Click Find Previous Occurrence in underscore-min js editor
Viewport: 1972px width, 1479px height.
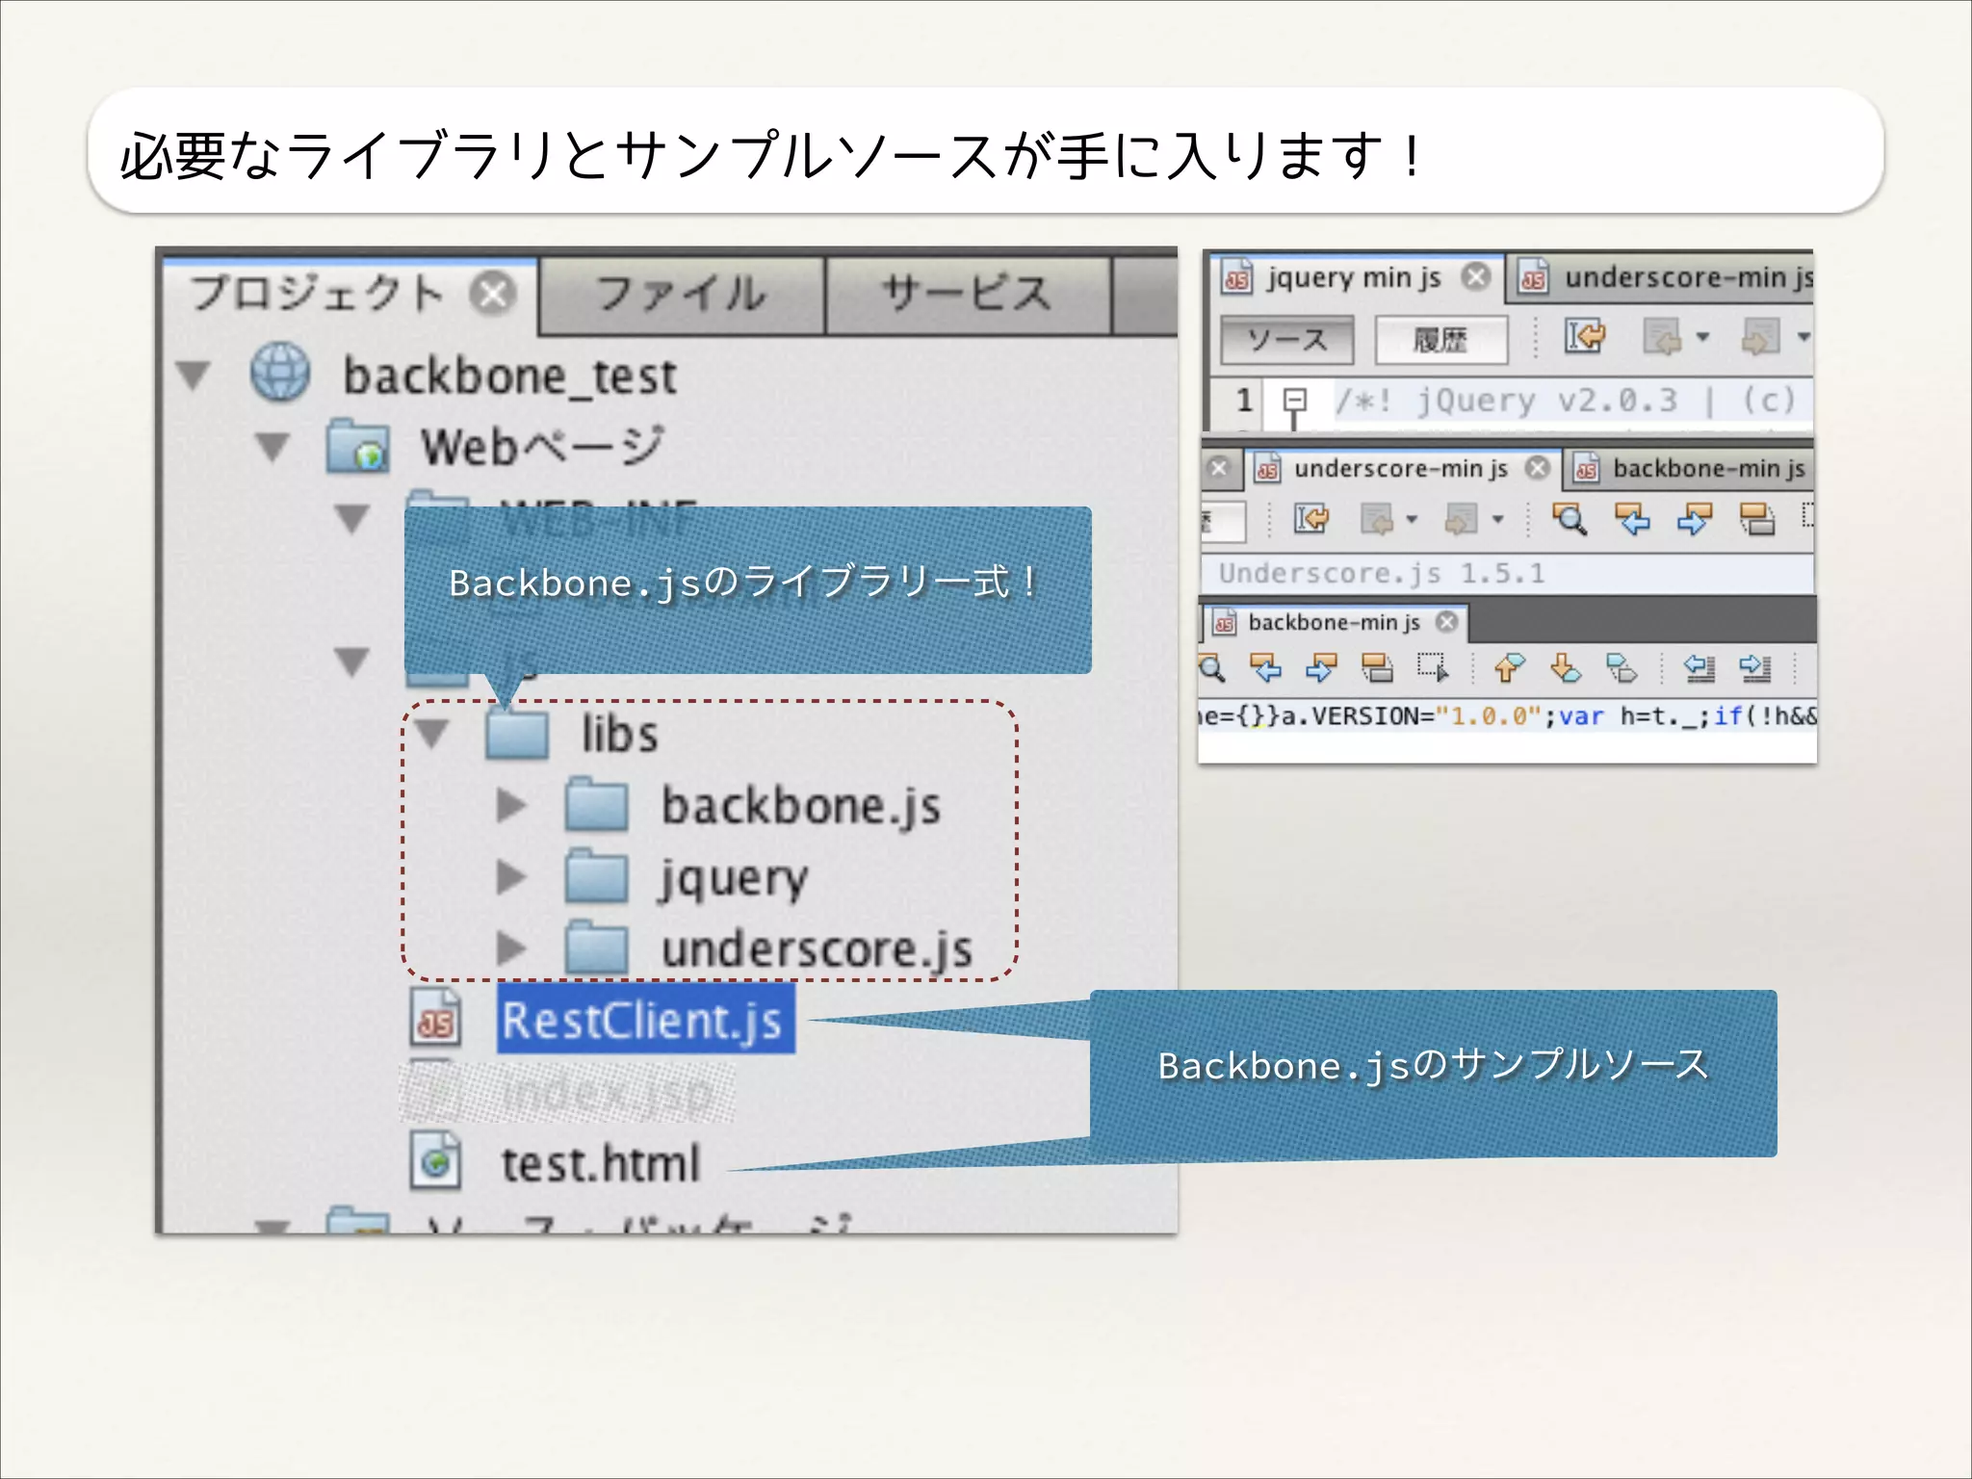1632,519
